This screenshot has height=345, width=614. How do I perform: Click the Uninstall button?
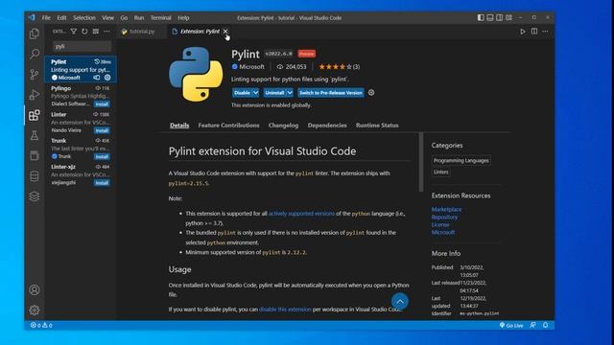click(x=274, y=93)
